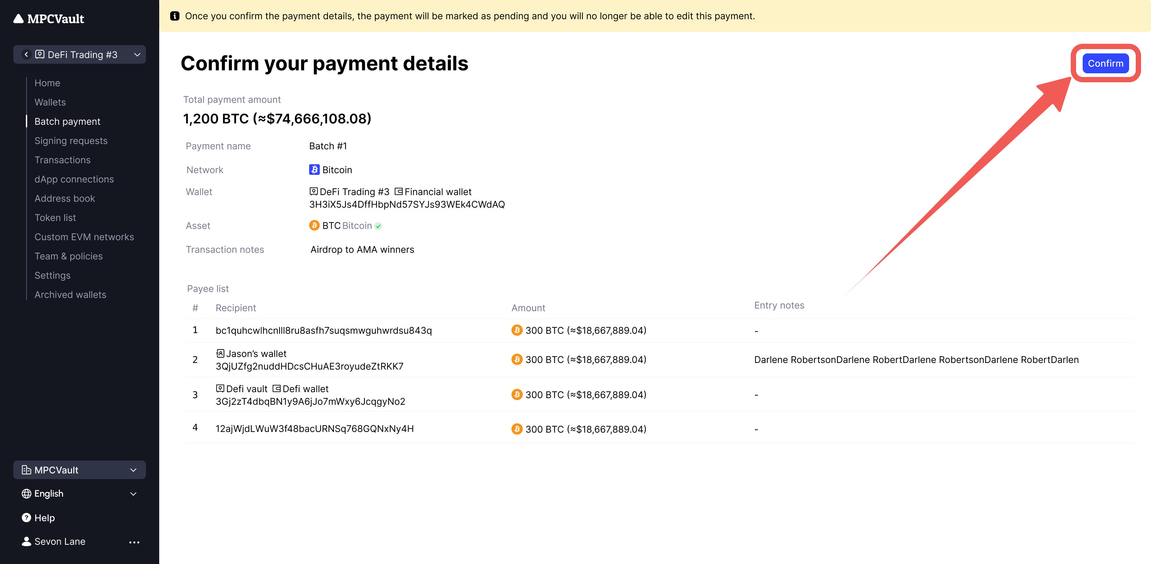This screenshot has height=564, width=1151.
Task: Open Archived wallets link in the sidebar
Action: click(x=70, y=295)
